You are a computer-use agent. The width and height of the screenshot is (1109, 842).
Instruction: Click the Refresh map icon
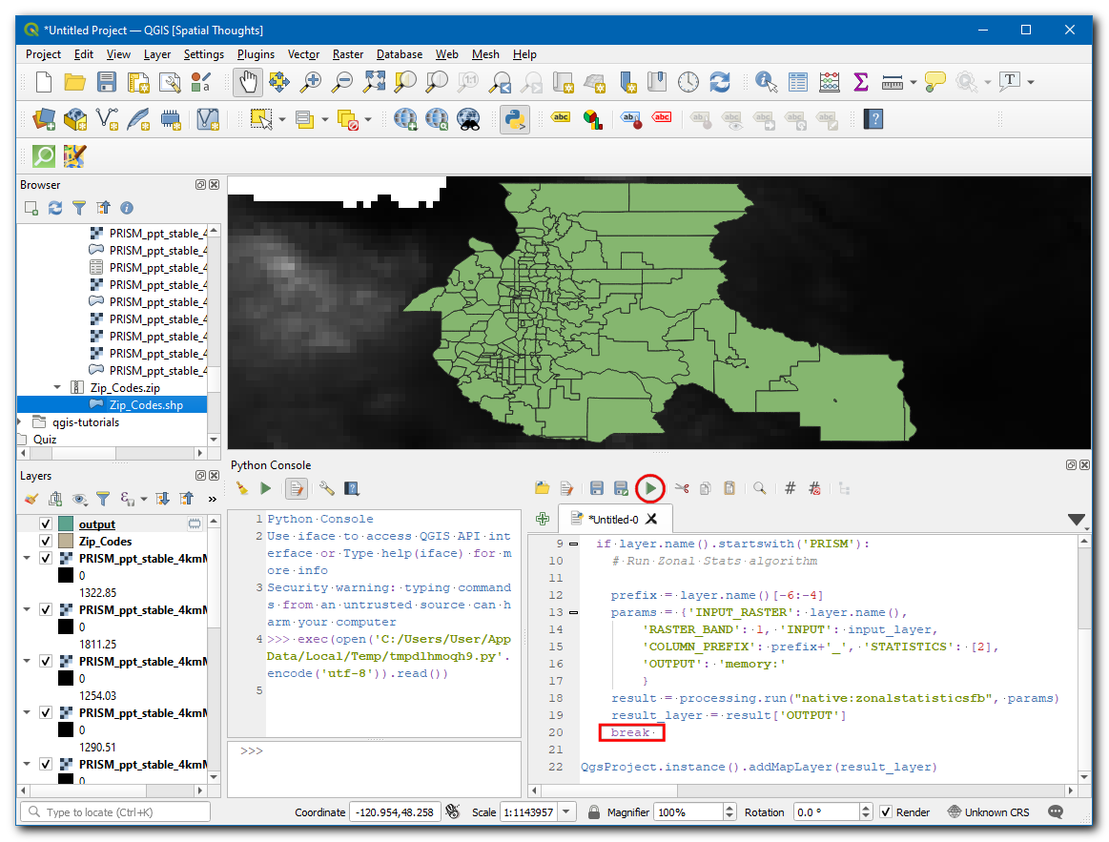pos(720,82)
